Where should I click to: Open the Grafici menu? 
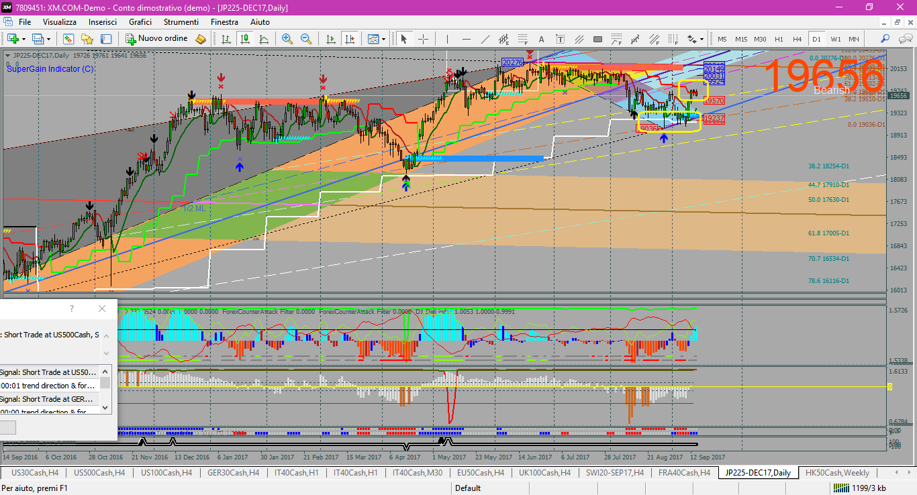click(140, 22)
